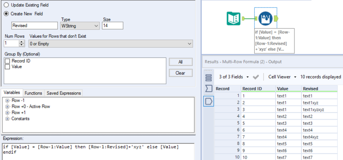Select the Record ID cell '5'
Image resolution: width=343 pixels, height=160 pixels.
(x=258, y=123)
